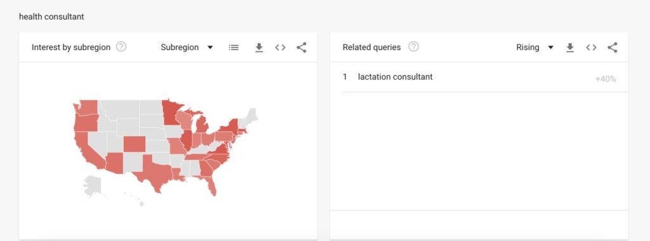Viewport: 650px width, 241px height.
Task: Open the Rising sort dropdown
Action: (534, 47)
